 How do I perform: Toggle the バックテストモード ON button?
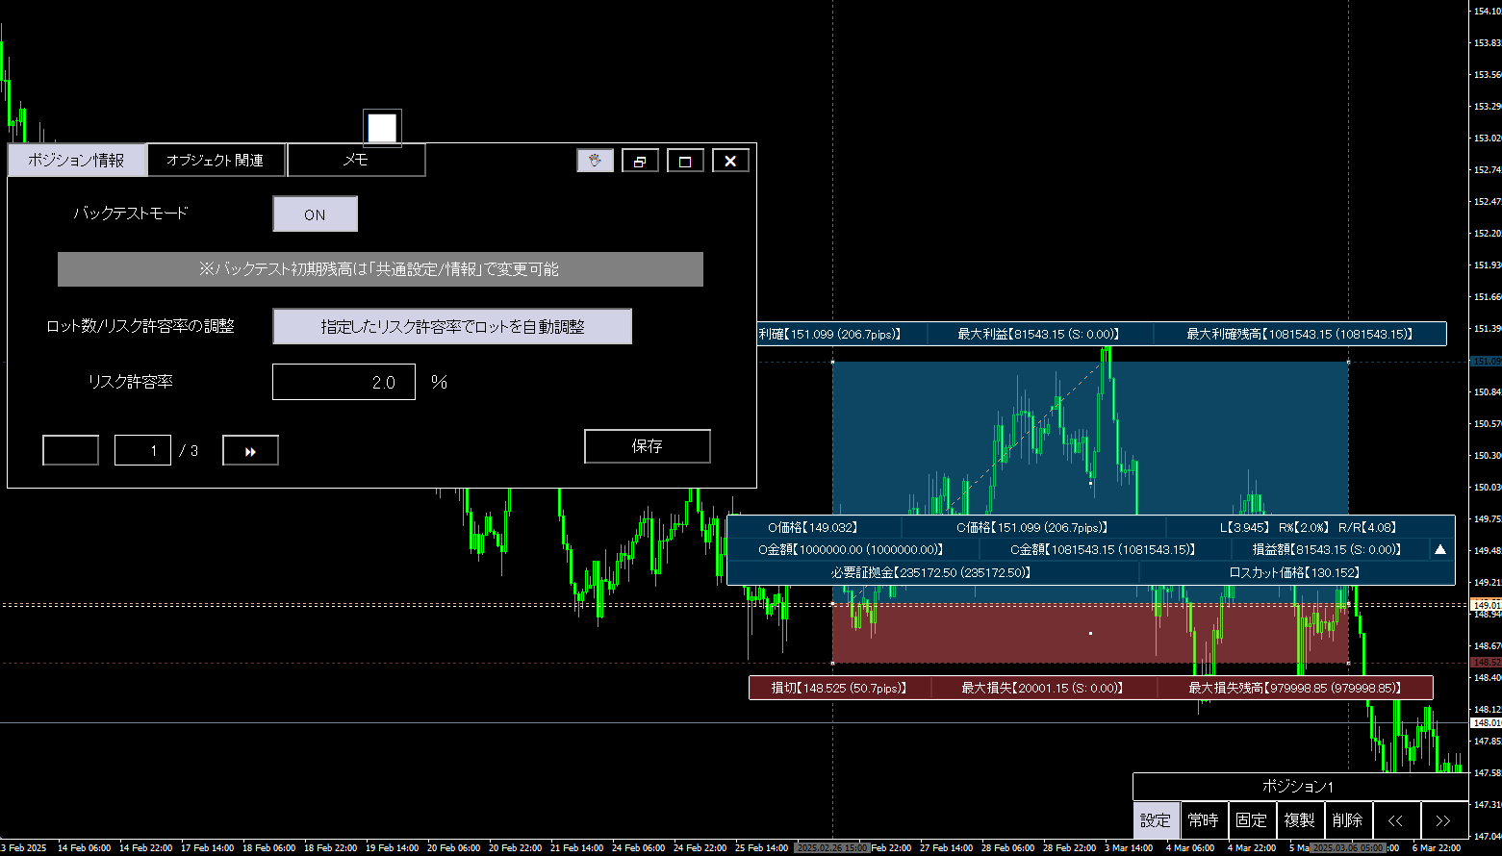click(x=315, y=214)
